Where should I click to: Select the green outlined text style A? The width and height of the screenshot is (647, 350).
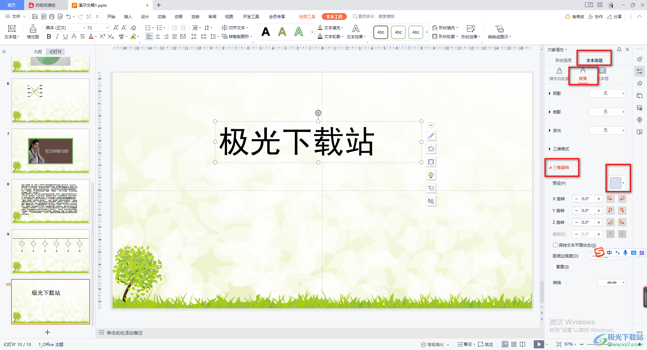[299, 32]
